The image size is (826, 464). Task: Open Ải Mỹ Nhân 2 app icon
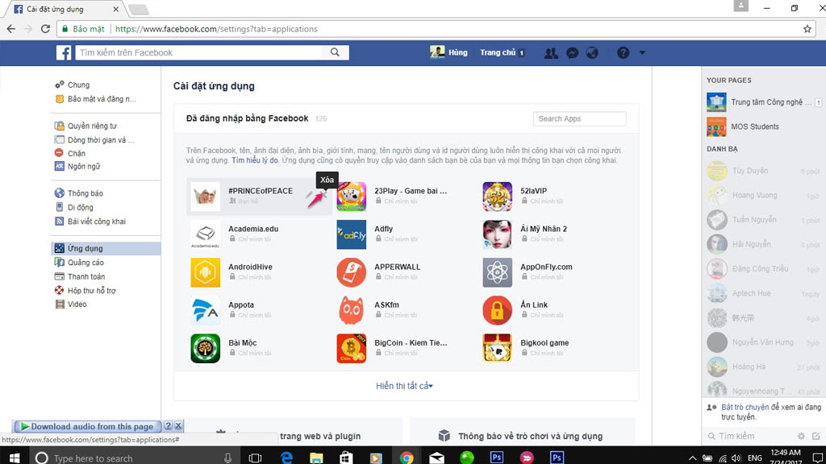497,234
